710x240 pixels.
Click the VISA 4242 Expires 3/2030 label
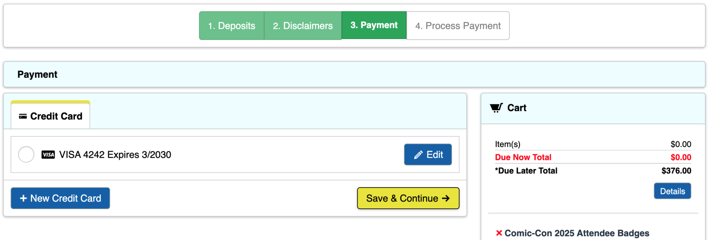(115, 155)
